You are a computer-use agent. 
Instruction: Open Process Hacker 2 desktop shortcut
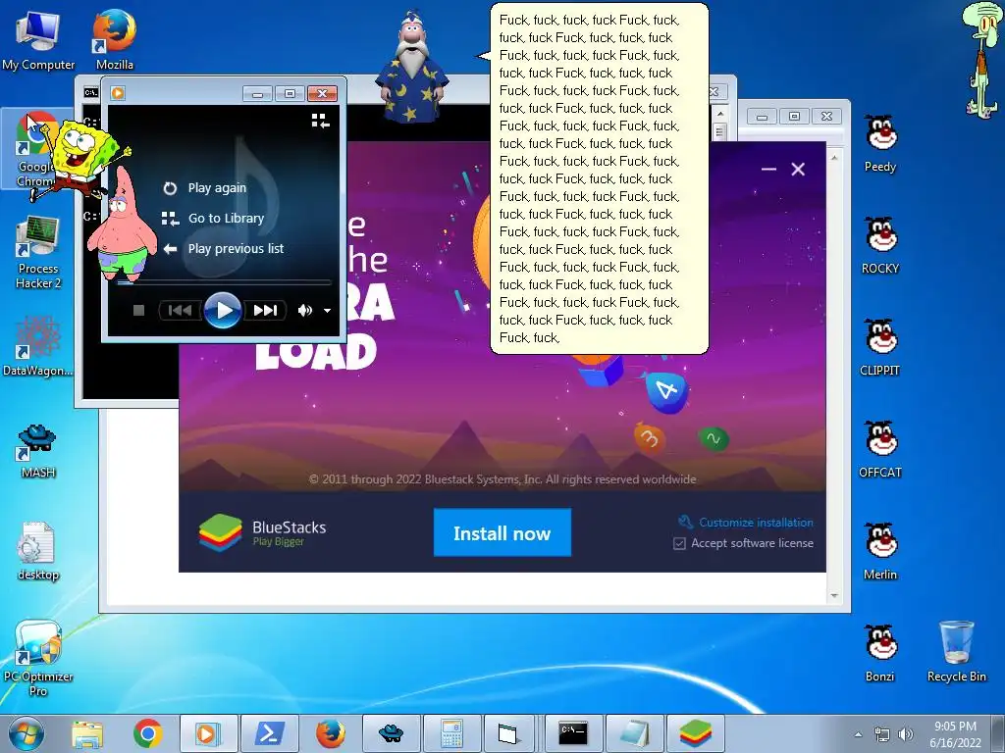tap(38, 253)
